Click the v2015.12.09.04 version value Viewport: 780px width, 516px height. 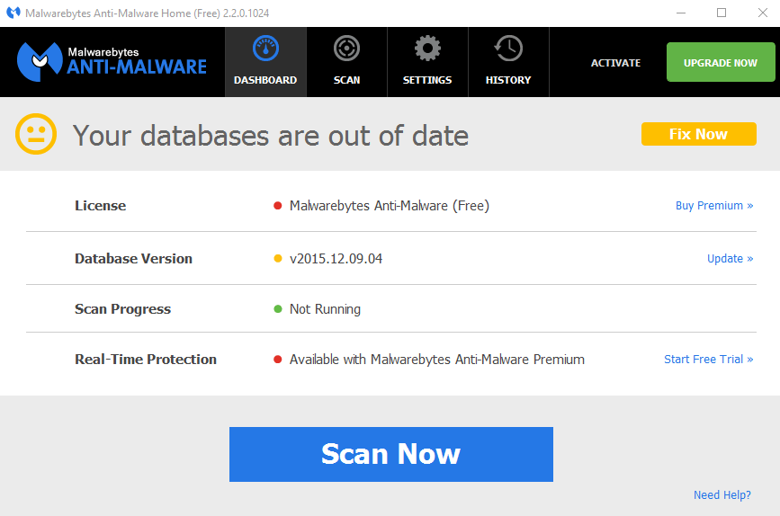tap(336, 259)
